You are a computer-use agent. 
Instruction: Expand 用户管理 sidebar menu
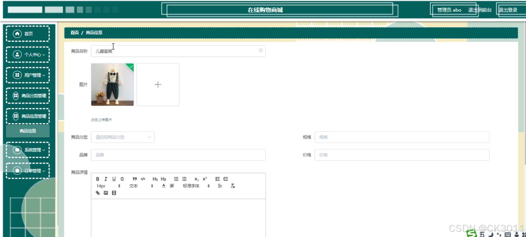[28, 75]
